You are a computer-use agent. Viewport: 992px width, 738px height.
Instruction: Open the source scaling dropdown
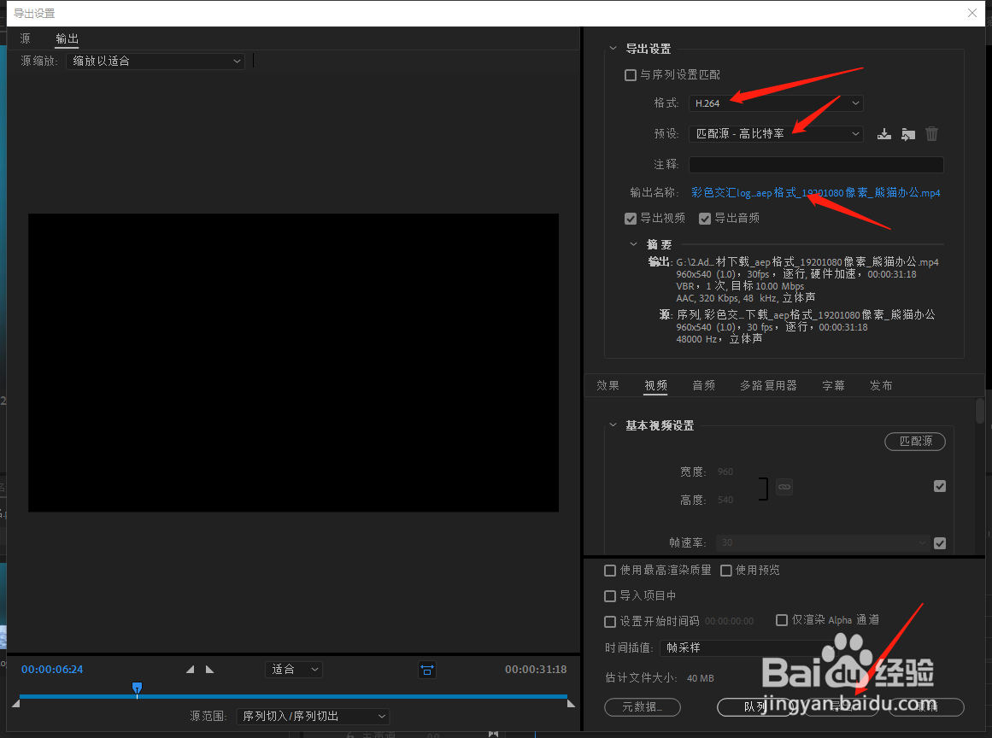click(156, 61)
